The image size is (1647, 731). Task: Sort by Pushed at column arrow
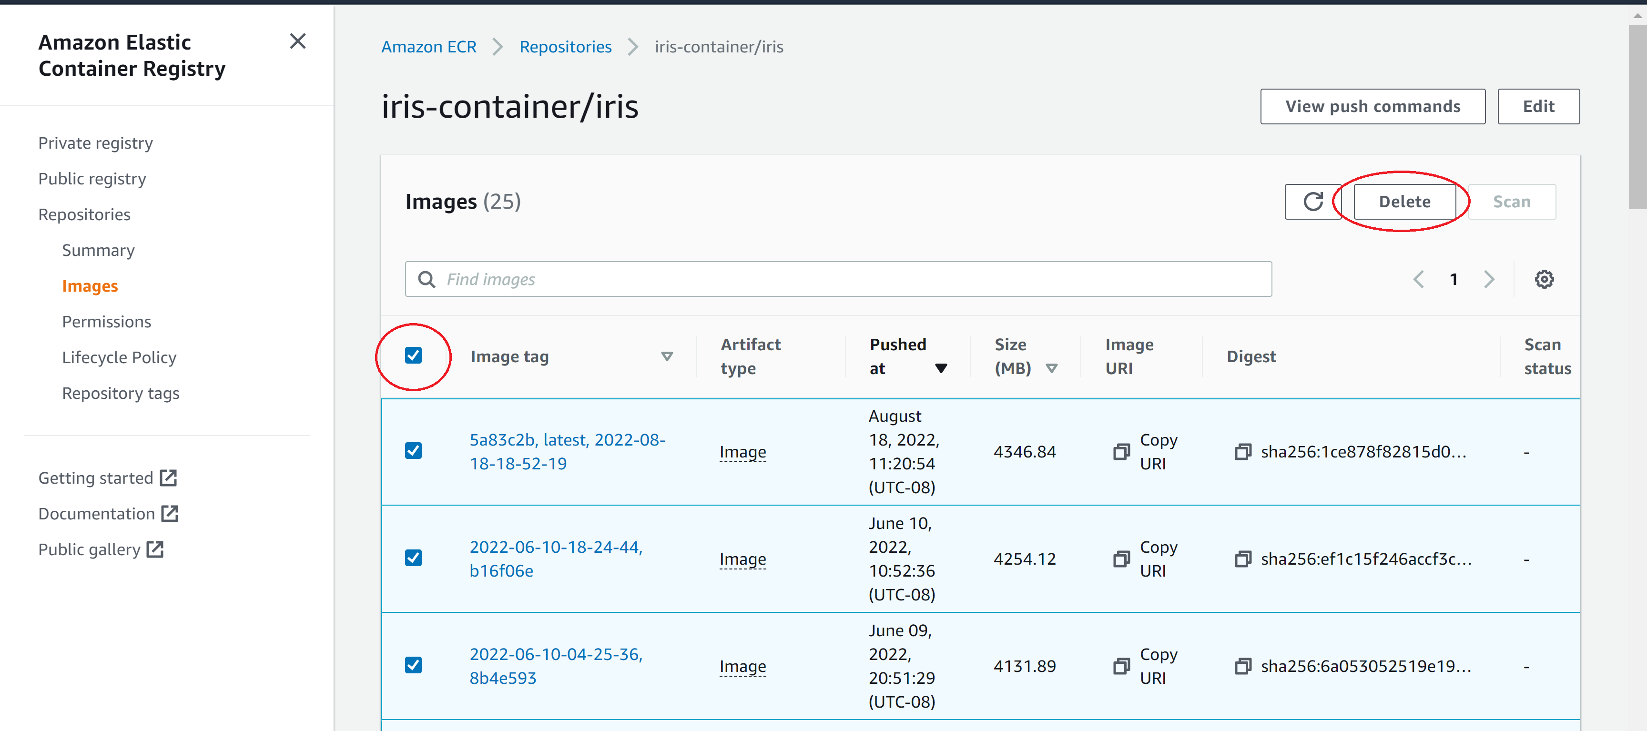(x=941, y=368)
